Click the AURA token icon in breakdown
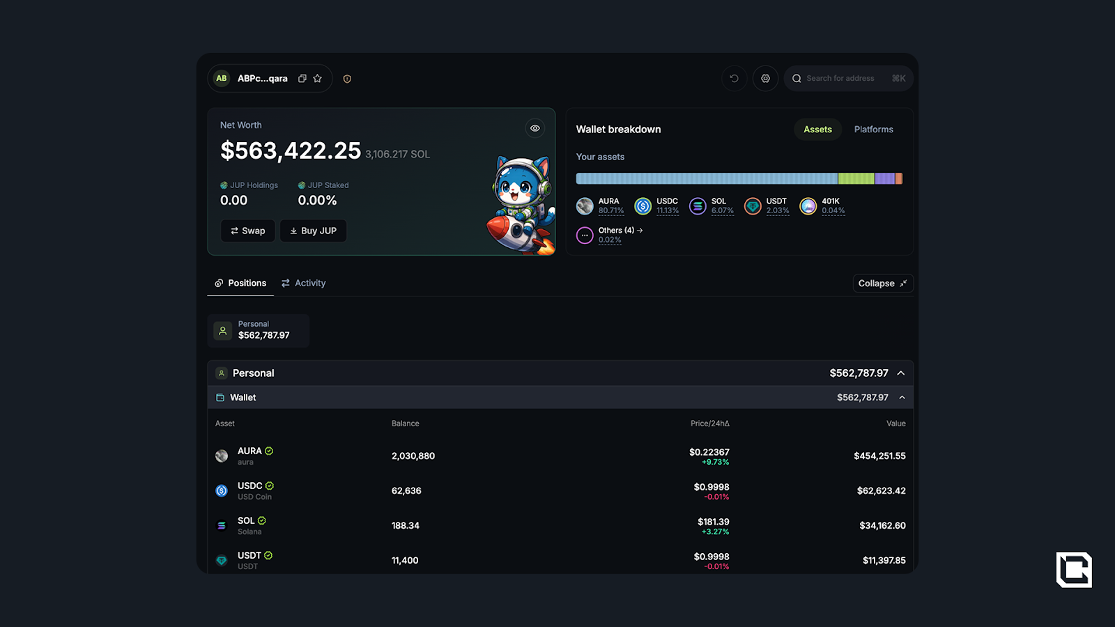Image resolution: width=1115 pixels, height=627 pixels. pyautogui.click(x=585, y=206)
